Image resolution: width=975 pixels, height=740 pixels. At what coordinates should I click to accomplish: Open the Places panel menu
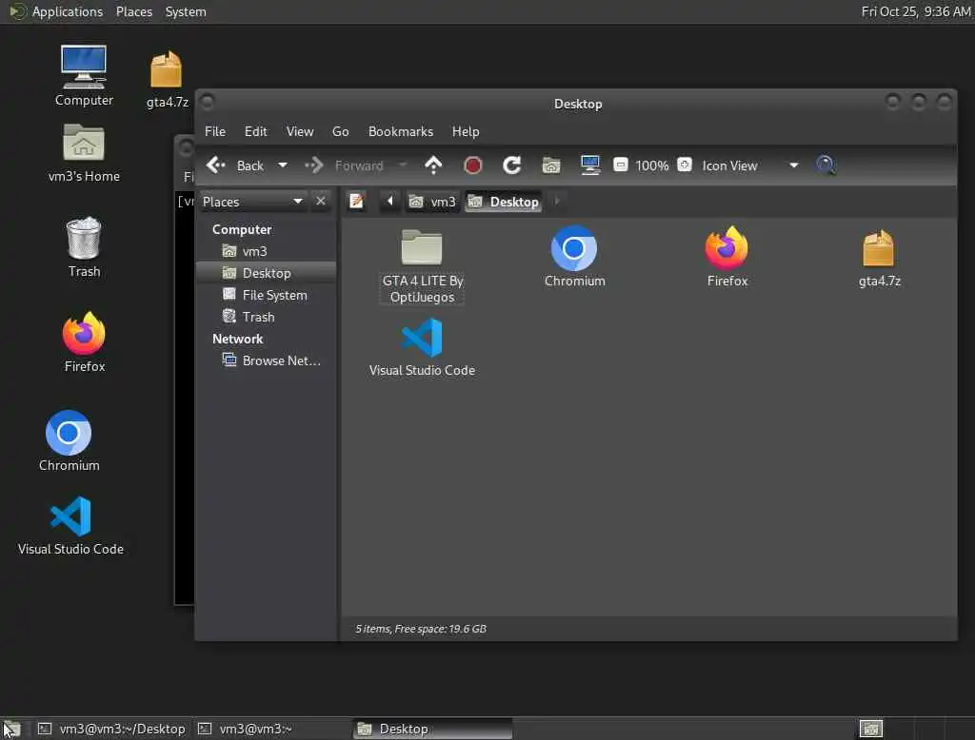click(x=134, y=11)
